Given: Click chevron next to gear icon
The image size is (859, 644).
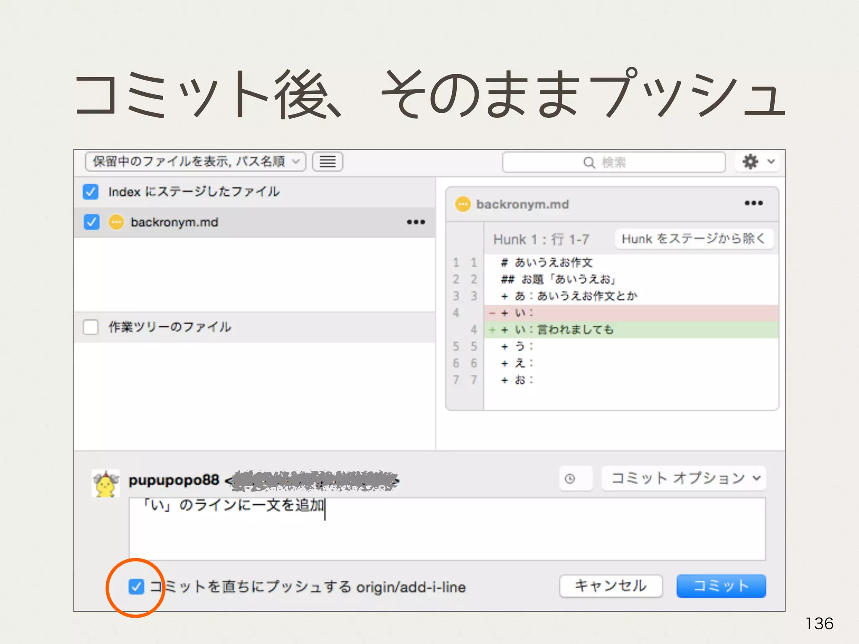Looking at the screenshot, I should (771, 162).
